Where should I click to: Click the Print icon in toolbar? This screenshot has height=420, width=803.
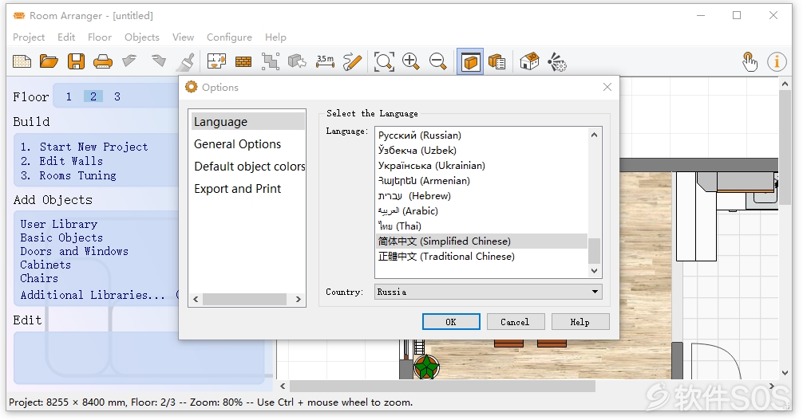tap(103, 62)
